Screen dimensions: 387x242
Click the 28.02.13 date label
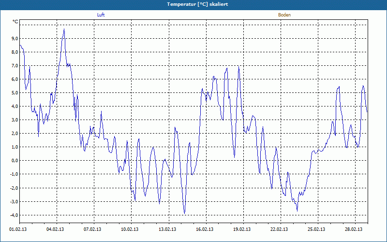click(x=354, y=229)
